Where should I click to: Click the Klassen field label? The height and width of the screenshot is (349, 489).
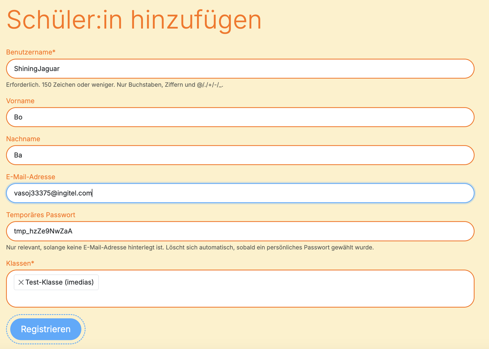click(19, 263)
